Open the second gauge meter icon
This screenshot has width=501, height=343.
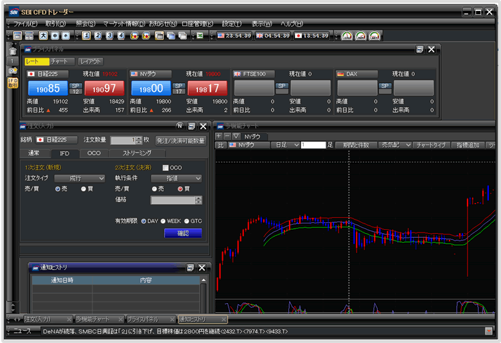pyautogui.click(x=361, y=36)
